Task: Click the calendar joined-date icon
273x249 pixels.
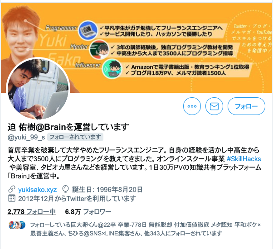Action: point(12,198)
